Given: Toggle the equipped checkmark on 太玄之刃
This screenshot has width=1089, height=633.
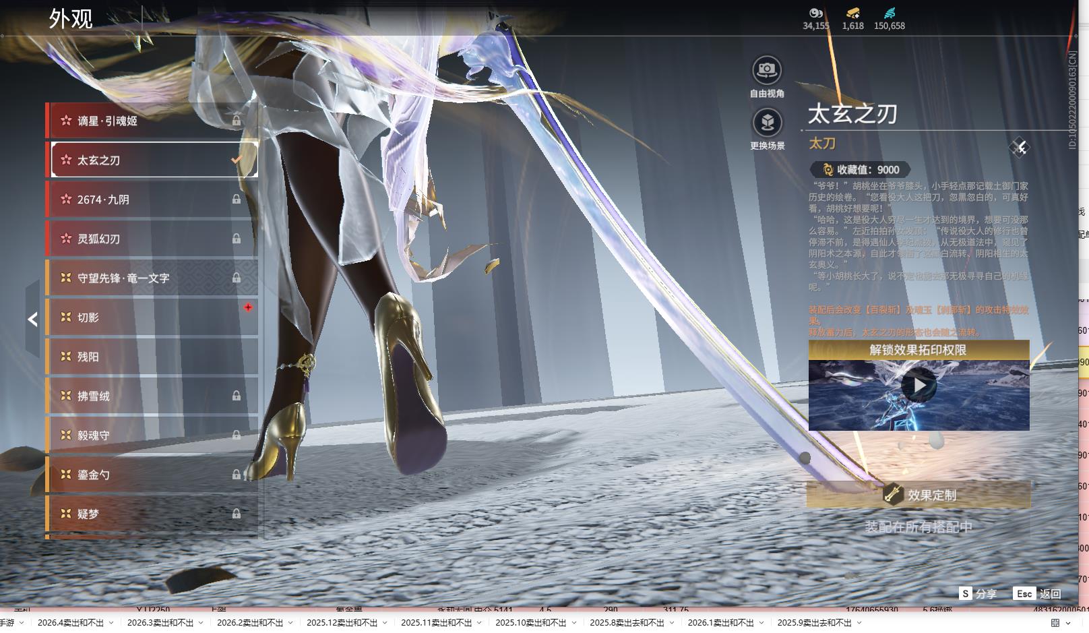Looking at the screenshot, I should (237, 160).
